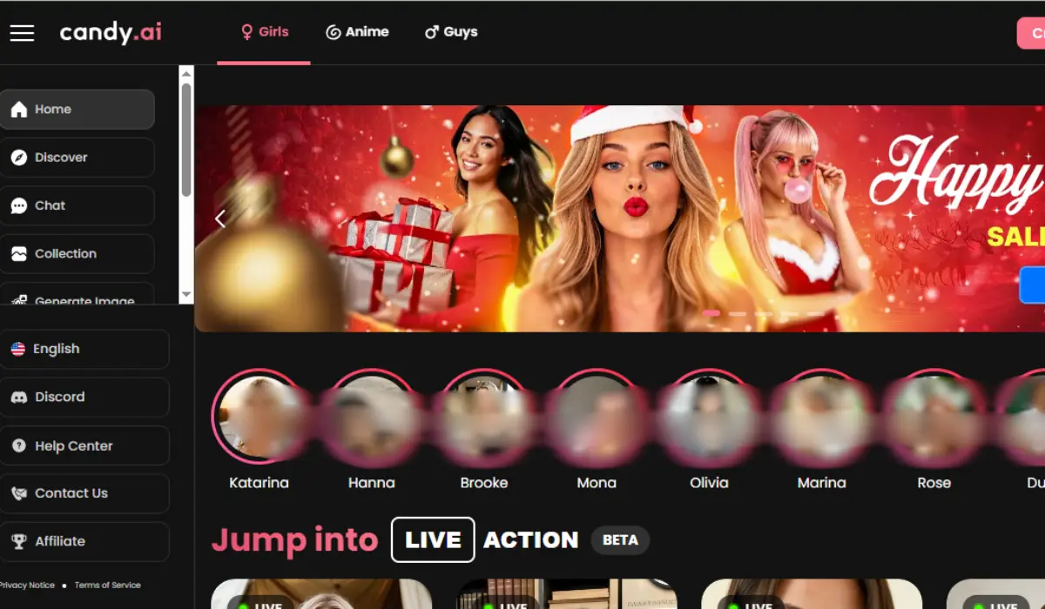Open the hamburger menu icon

pos(22,33)
